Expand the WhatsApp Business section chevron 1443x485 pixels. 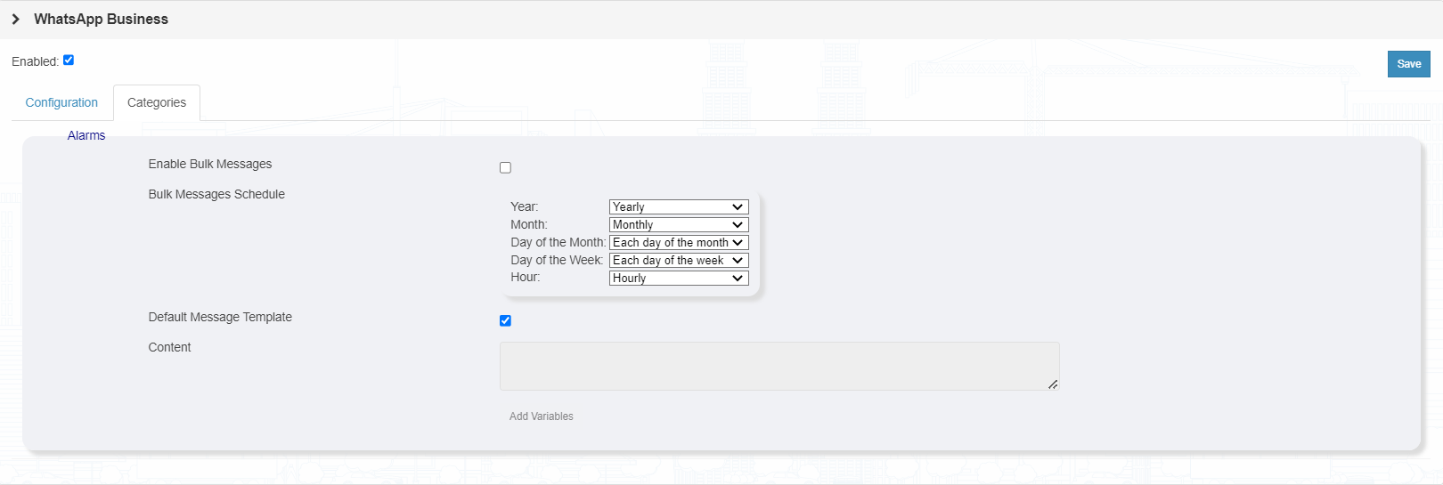[x=16, y=19]
